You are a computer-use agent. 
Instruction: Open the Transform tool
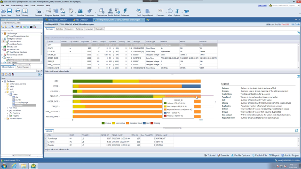tap(89, 12)
